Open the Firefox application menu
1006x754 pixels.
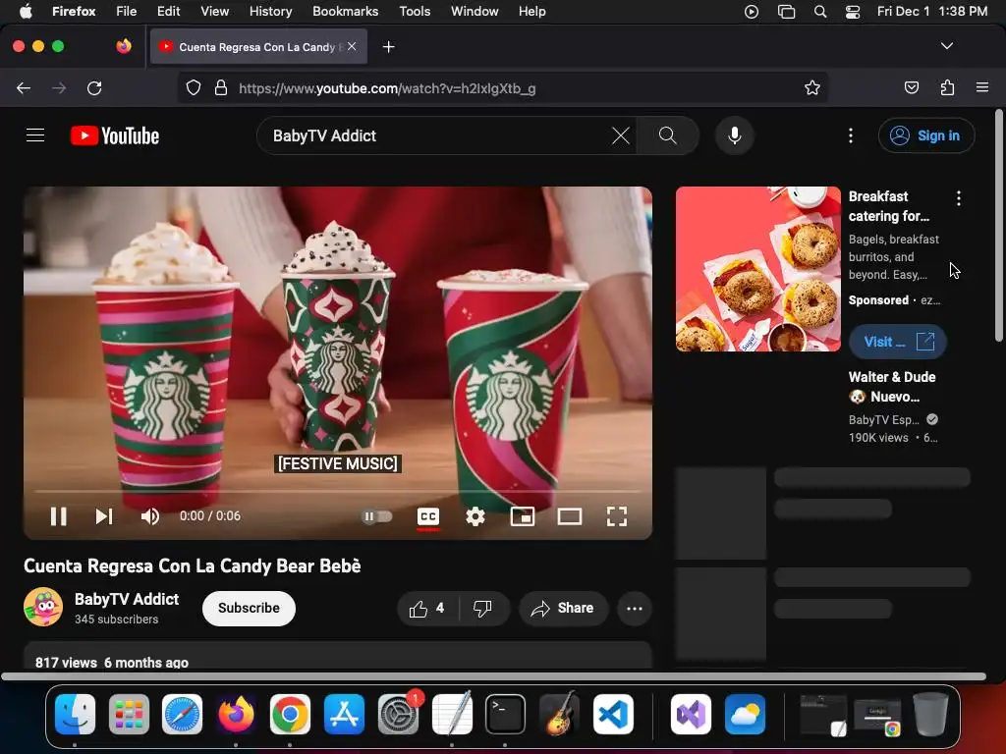coord(982,87)
